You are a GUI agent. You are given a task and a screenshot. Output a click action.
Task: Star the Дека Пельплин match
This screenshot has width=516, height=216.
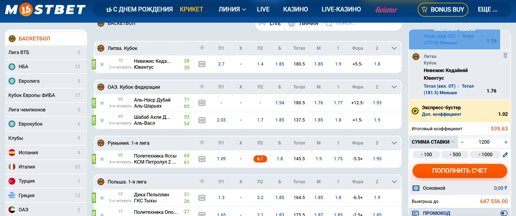pos(102,198)
